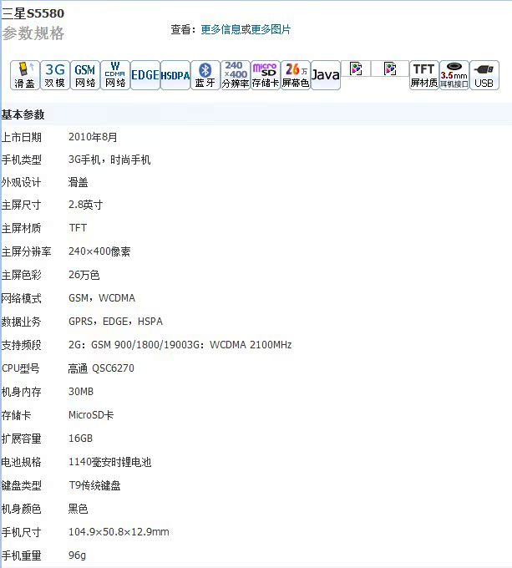
Task: Click the HSDPA feature icon
Action: (x=175, y=75)
